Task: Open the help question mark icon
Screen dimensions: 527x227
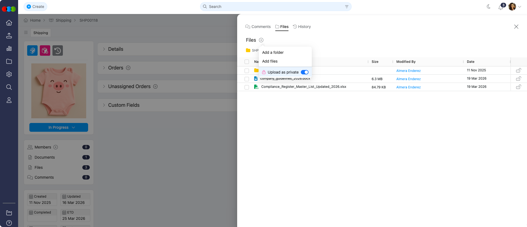Action: pyautogui.click(x=9, y=223)
